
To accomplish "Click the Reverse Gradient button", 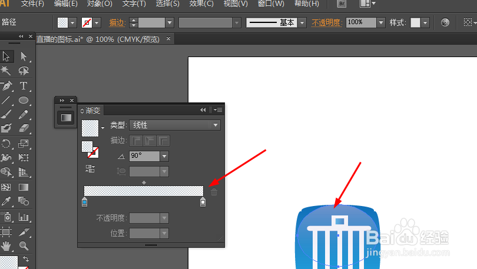I will coord(90,169).
